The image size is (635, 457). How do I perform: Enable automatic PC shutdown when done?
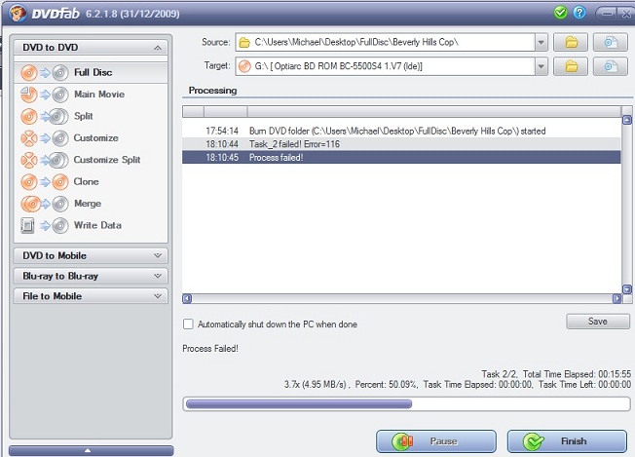pyautogui.click(x=188, y=324)
